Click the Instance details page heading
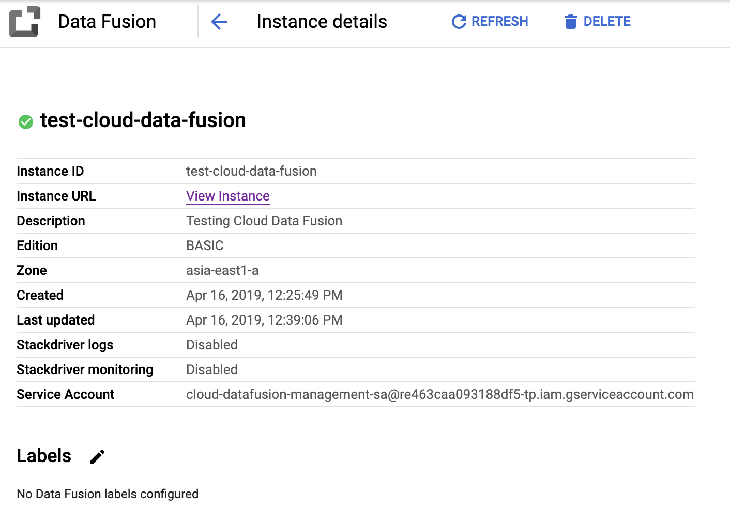 tap(322, 22)
